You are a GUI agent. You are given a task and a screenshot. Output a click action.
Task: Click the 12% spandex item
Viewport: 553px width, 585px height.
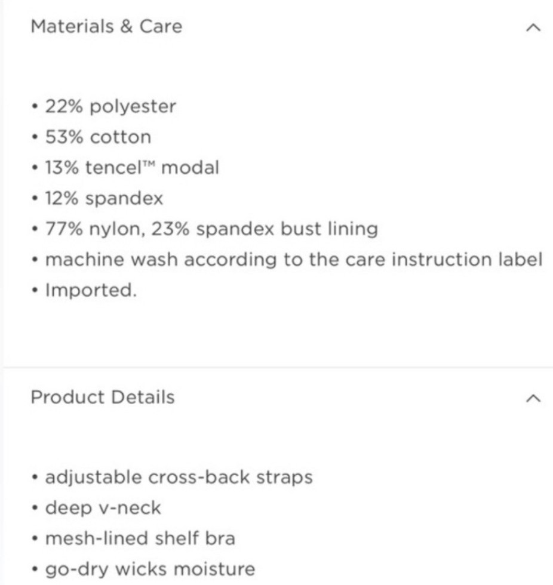(104, 198)
